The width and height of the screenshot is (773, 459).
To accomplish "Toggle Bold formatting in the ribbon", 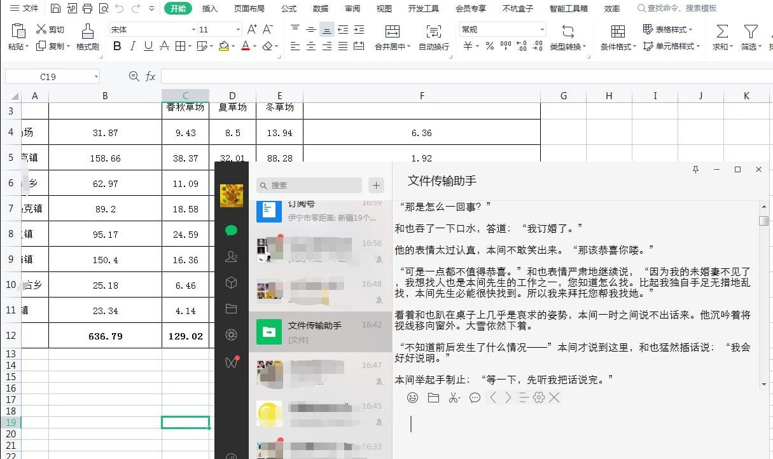I will point(117,47).
